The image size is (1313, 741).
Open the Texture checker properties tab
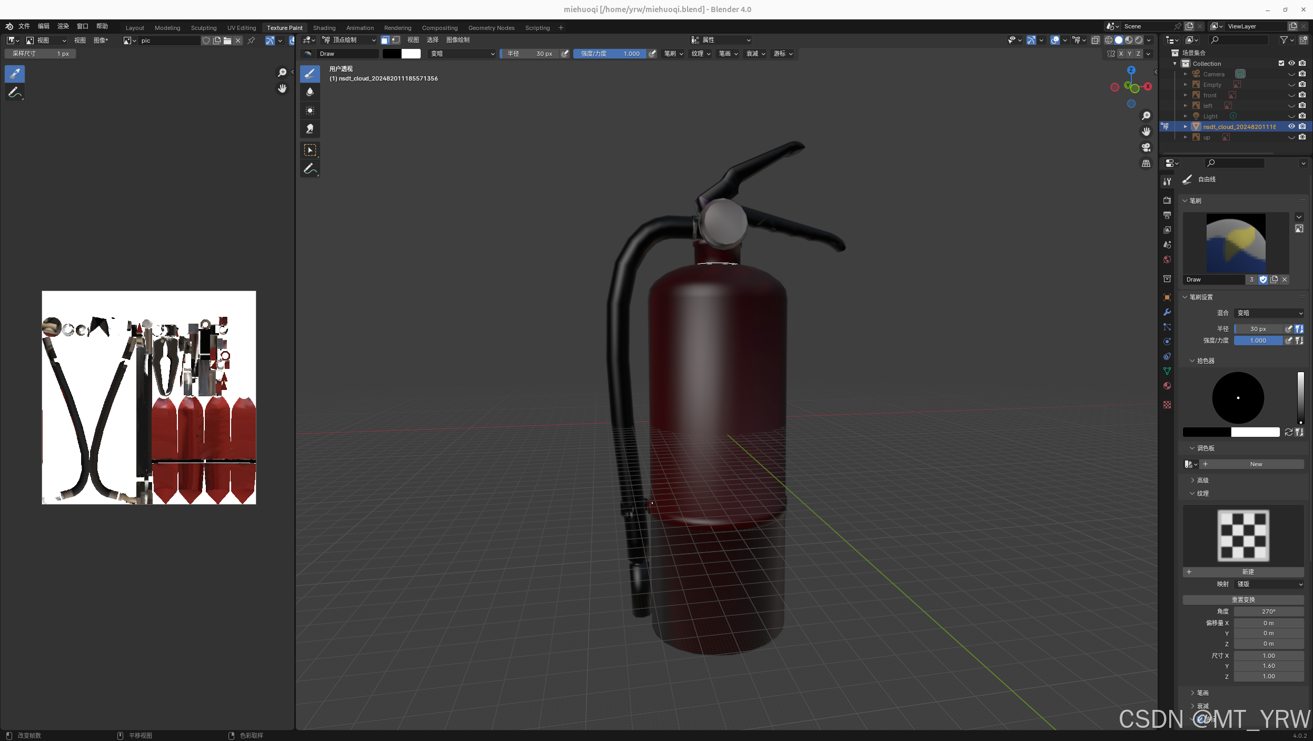tap(1167, 405)
